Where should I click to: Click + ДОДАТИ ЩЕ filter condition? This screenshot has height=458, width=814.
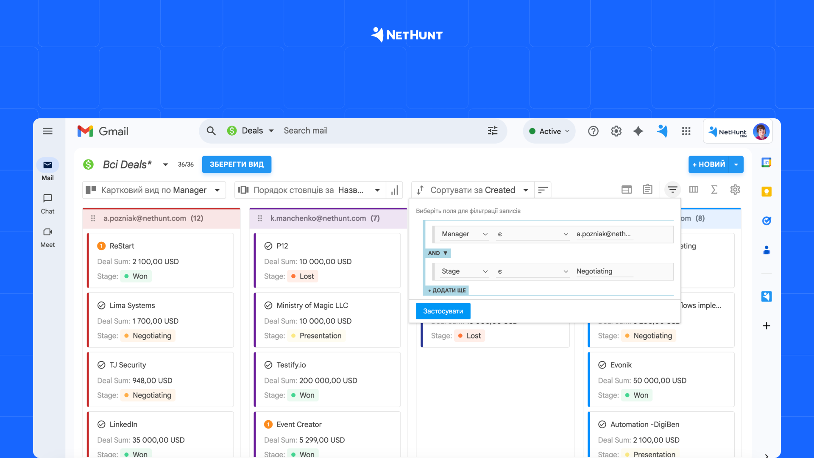click(x=446, y=290)
